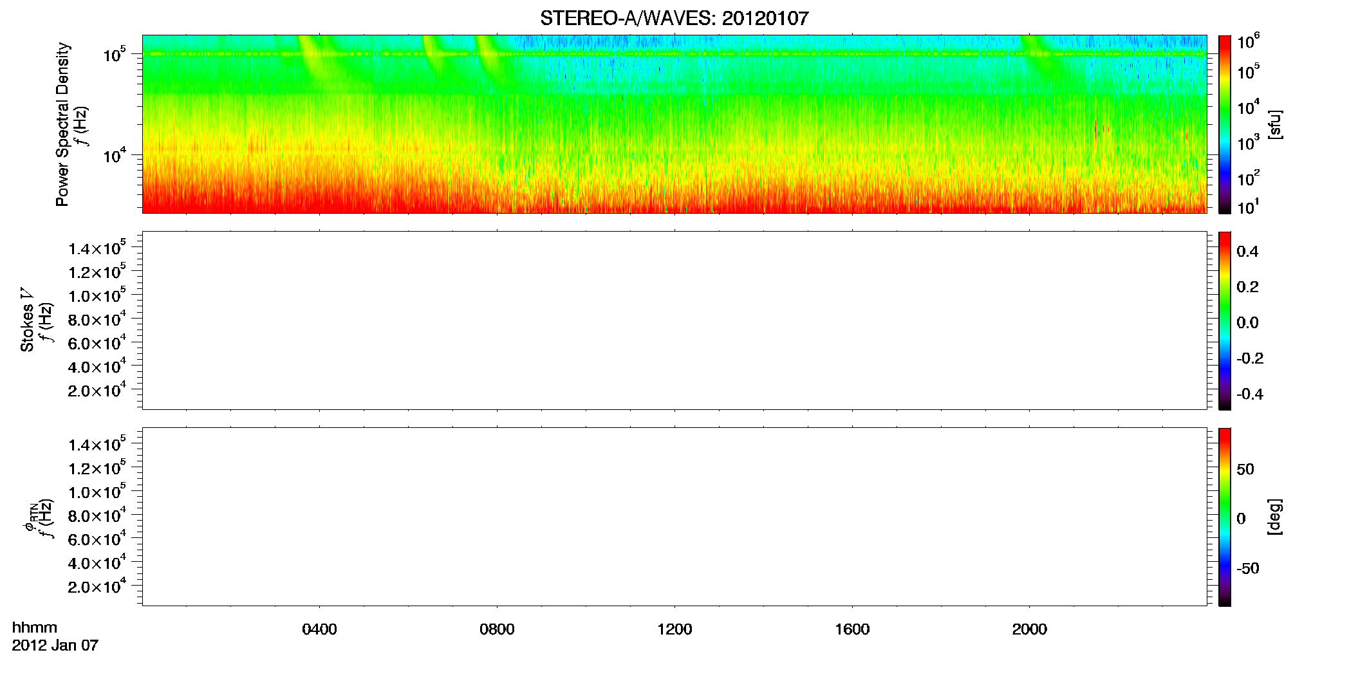This screenshot has width=1349, height=695.
Task: Click the 0800 time tick label
Action: click(497, 629)
